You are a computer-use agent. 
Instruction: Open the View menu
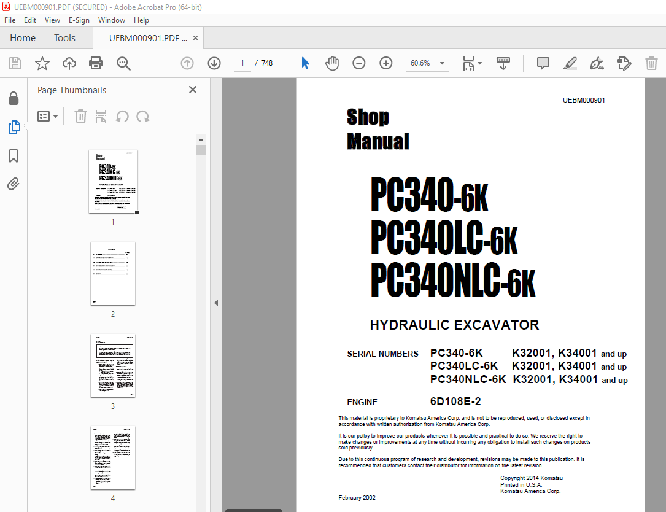click(x=52, y=20)
